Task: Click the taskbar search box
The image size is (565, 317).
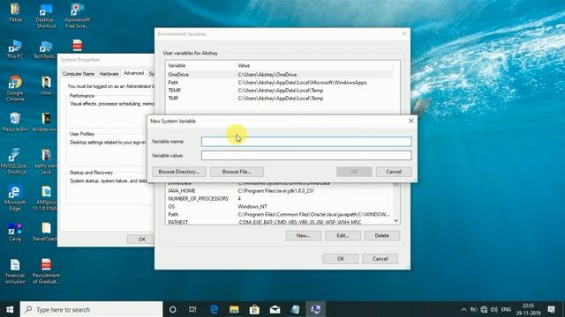Action: tap(91, 309)
